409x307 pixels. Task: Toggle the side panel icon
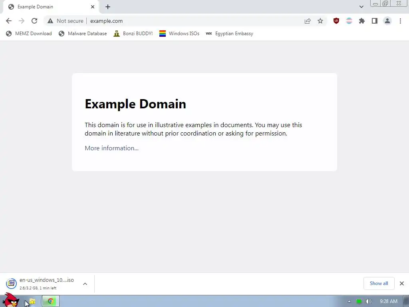tap(375, 21)
